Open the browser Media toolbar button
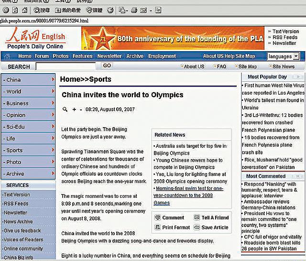The width and height of the screenshot is (306, 261). [x=94, y=10]
